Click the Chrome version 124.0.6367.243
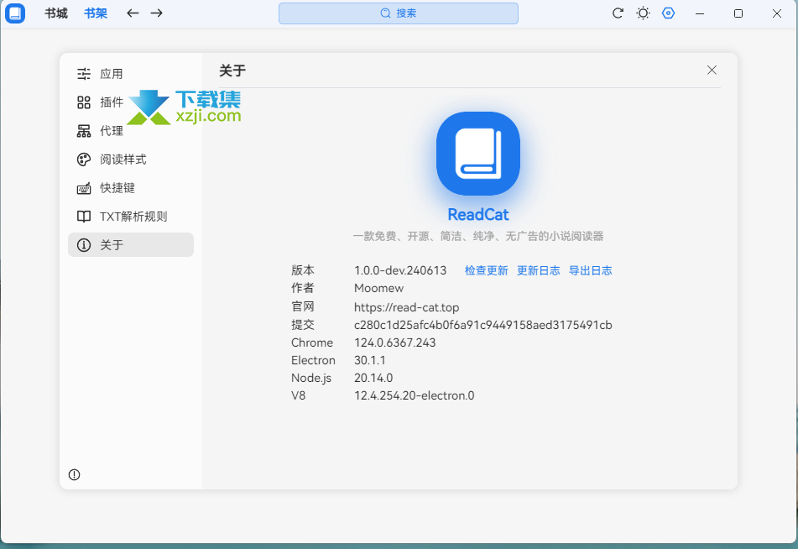The width and height of the screenshot is (798, 549). point(395,342)
